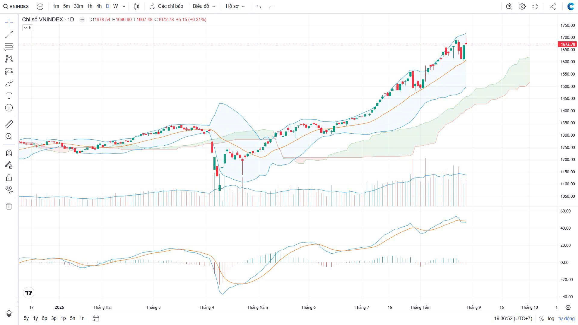Click the Các chỉ báo indicators button
This screenshot has height=325, width=578.
166,6
